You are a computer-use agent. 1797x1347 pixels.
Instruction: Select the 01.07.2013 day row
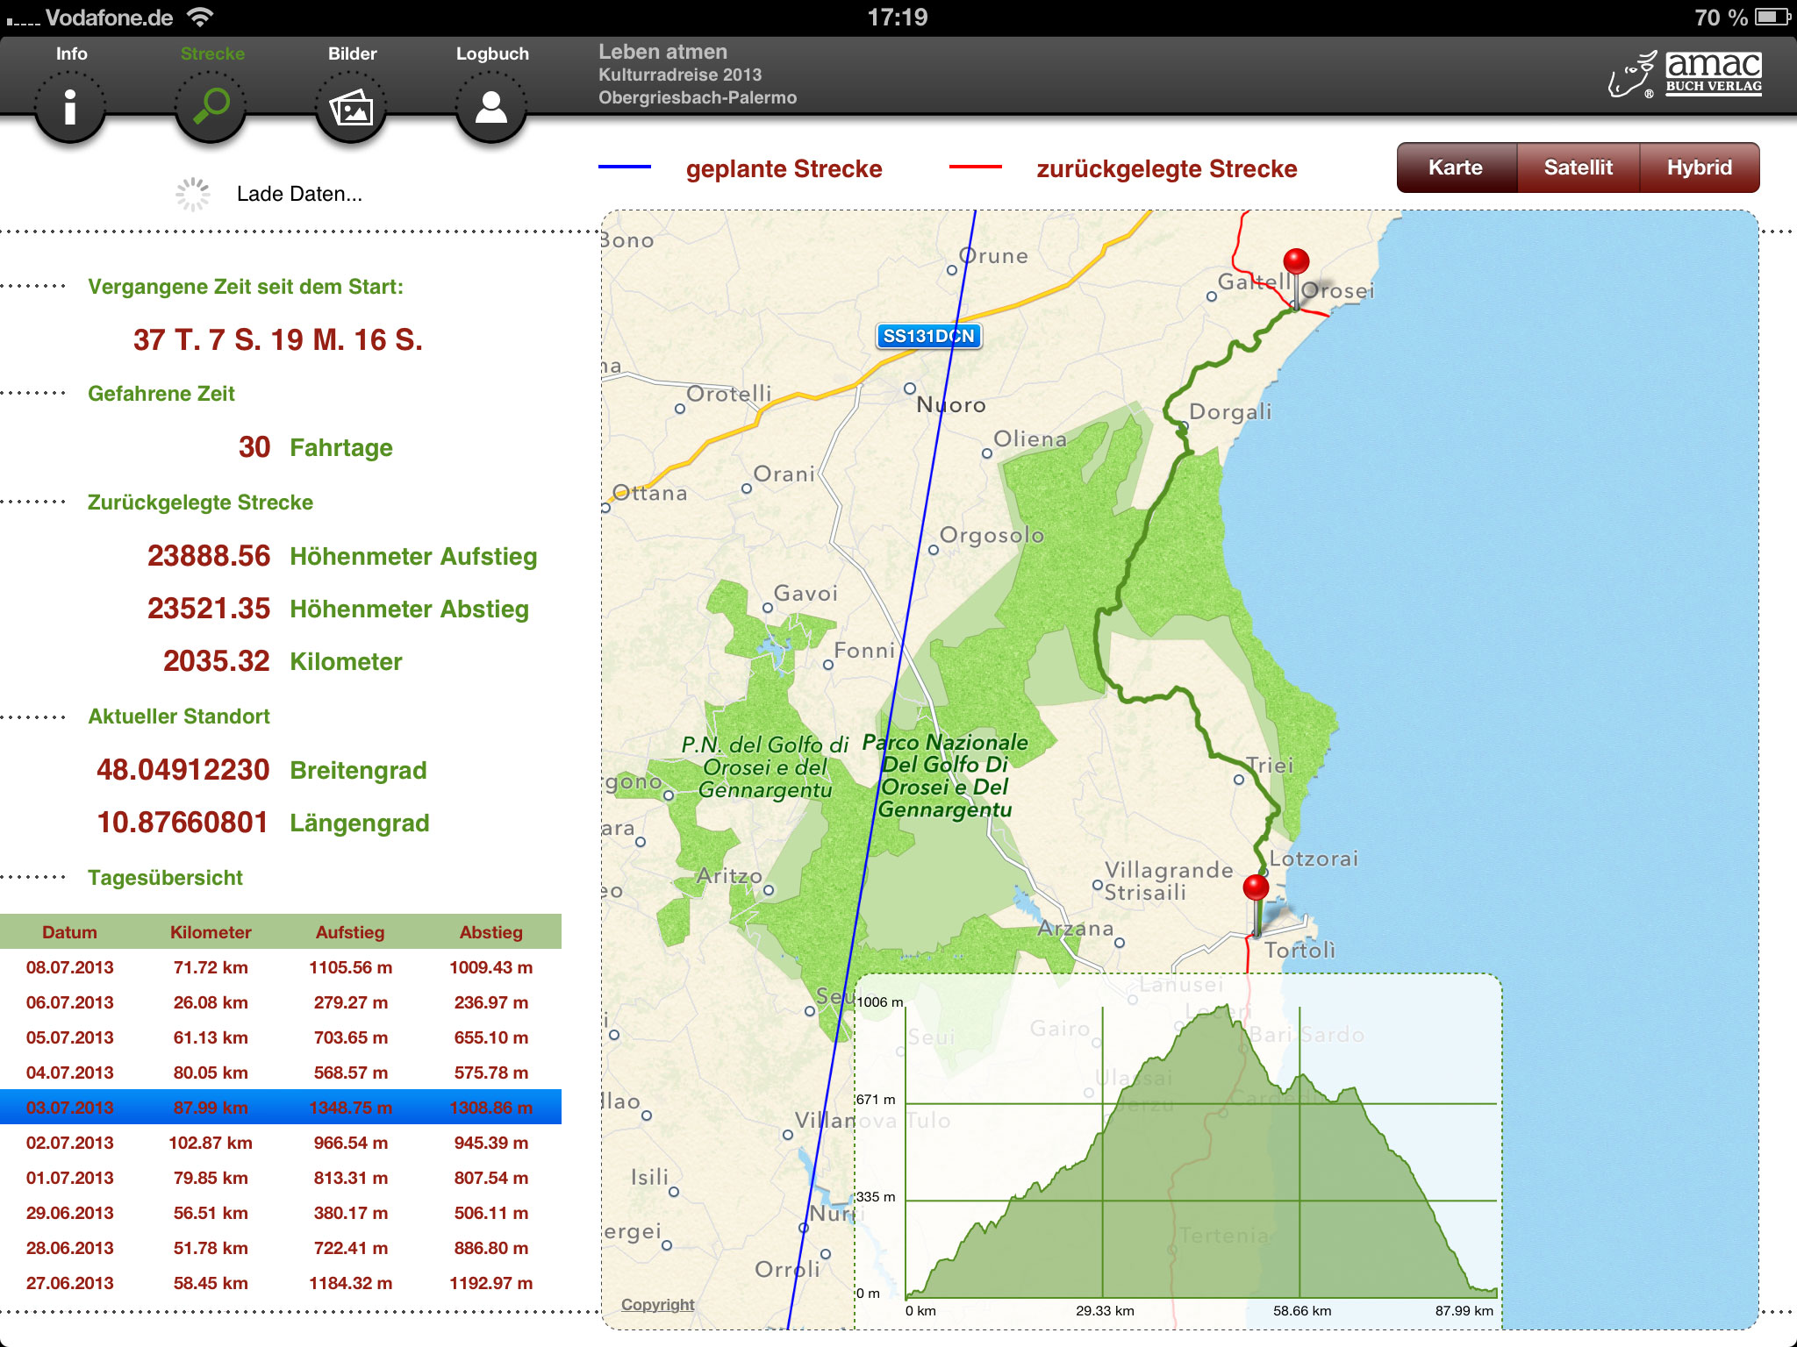click(x=281, y=1178)
